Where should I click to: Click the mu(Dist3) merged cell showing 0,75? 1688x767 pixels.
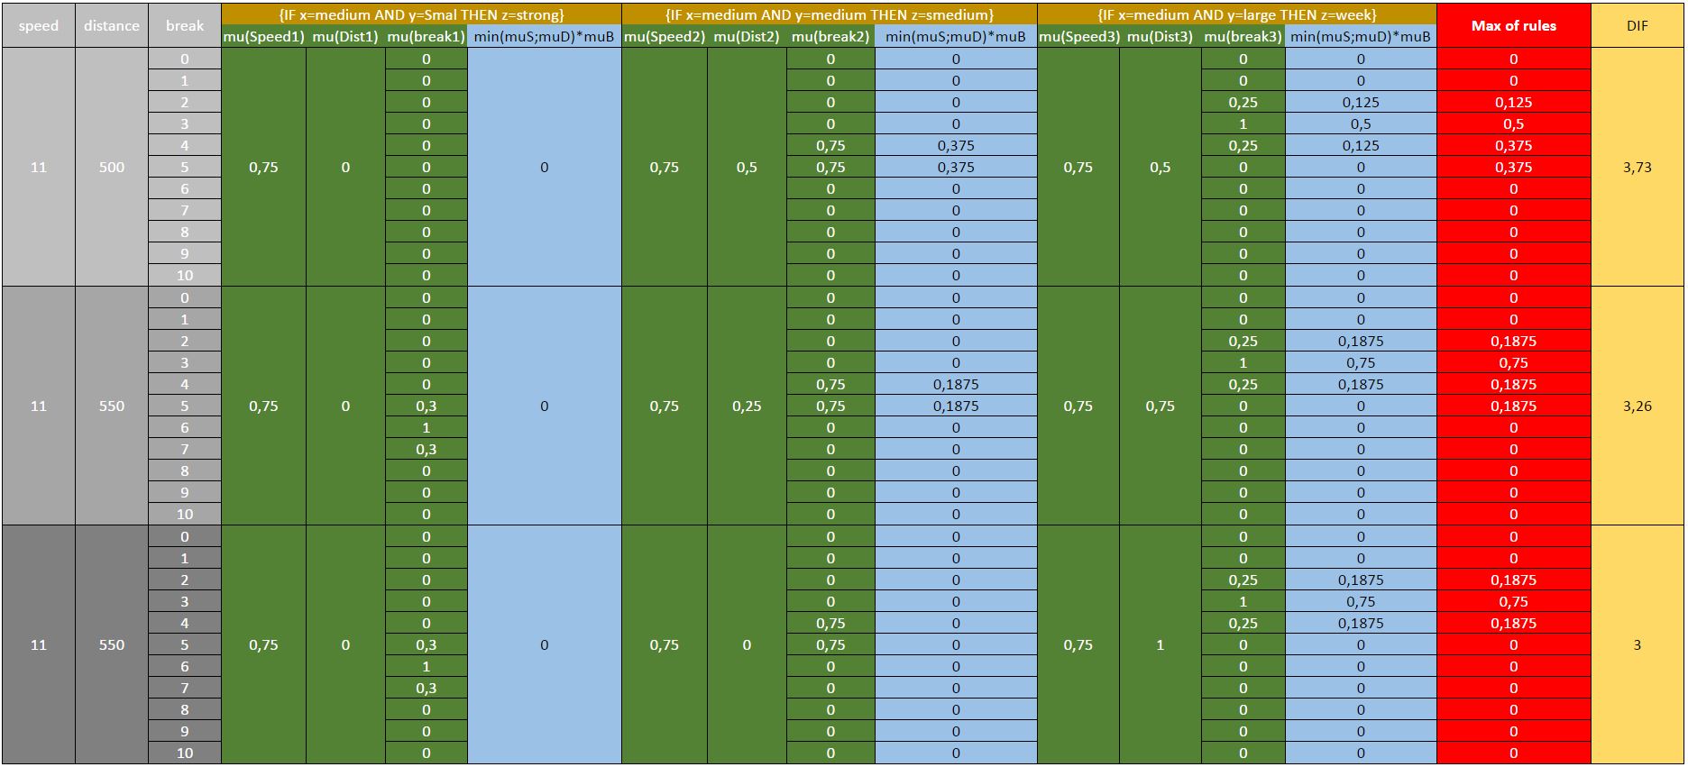(x=1160, y=406)
